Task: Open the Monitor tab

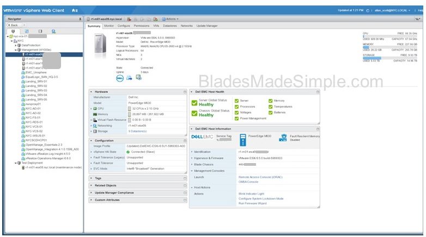Action: (109, 26)
